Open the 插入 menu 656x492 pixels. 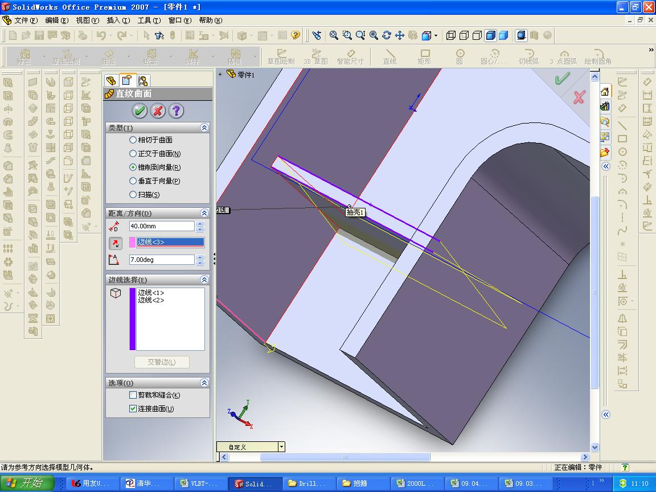[118, 20]
